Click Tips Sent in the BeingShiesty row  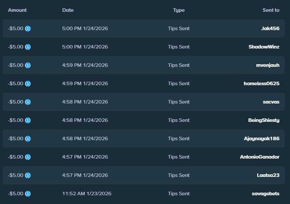(x=179, y=120)
